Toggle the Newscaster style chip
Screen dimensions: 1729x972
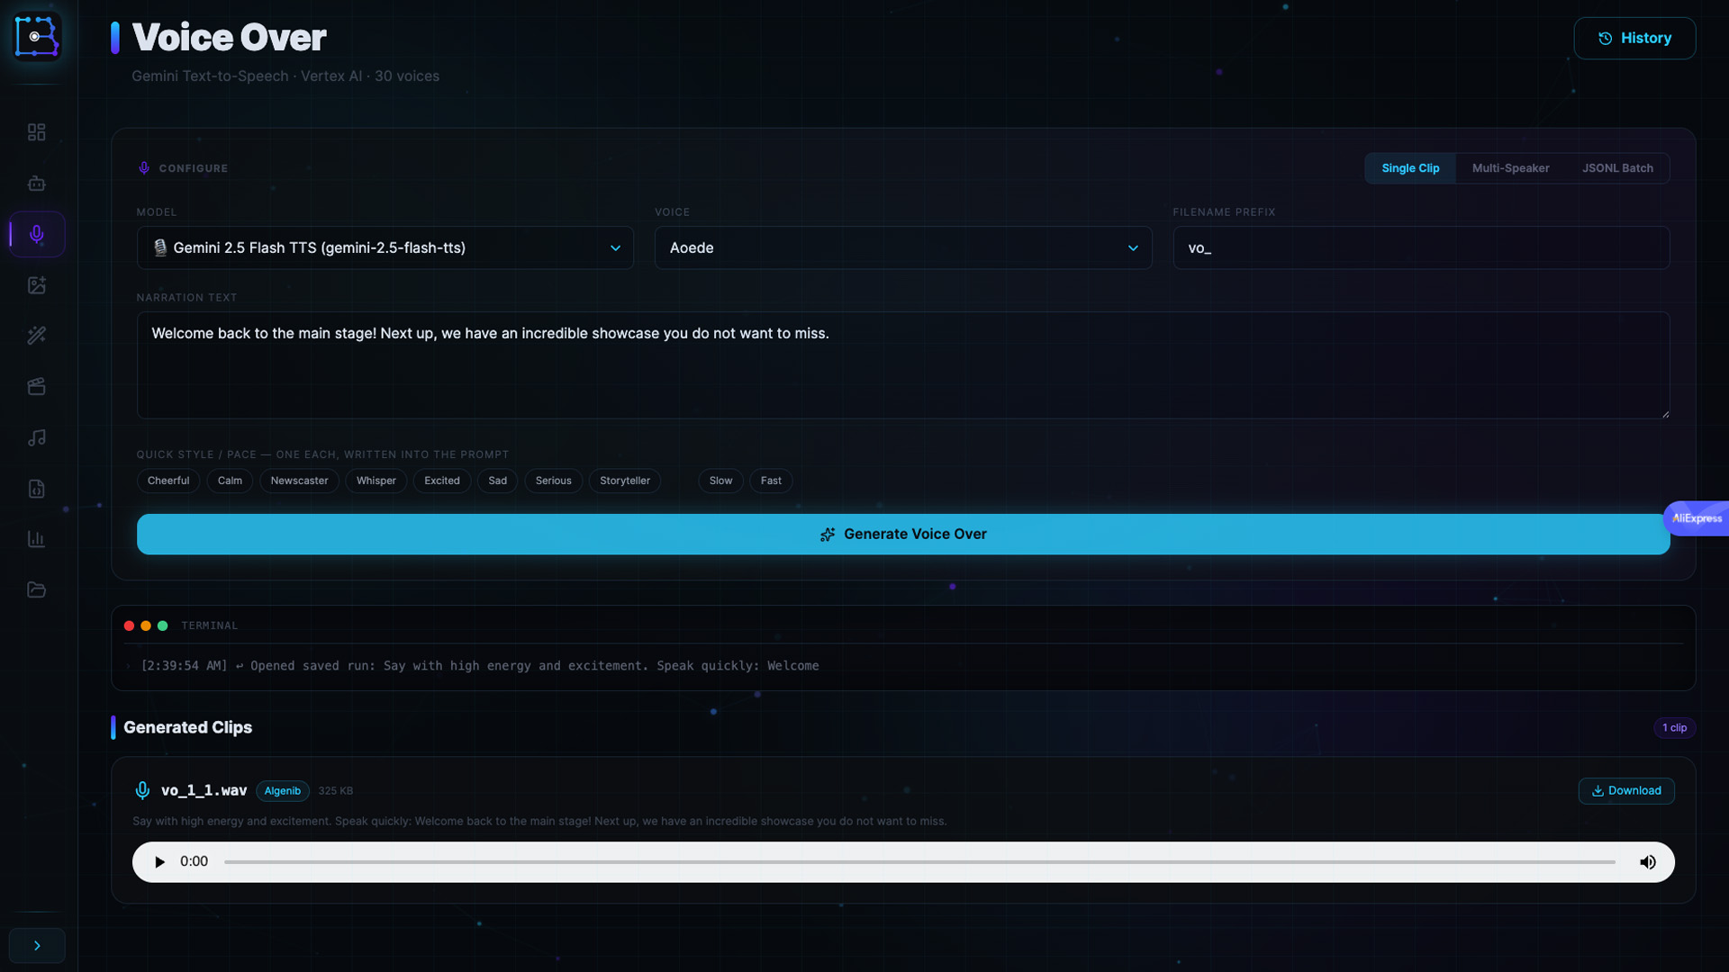[x=299, y=481]
